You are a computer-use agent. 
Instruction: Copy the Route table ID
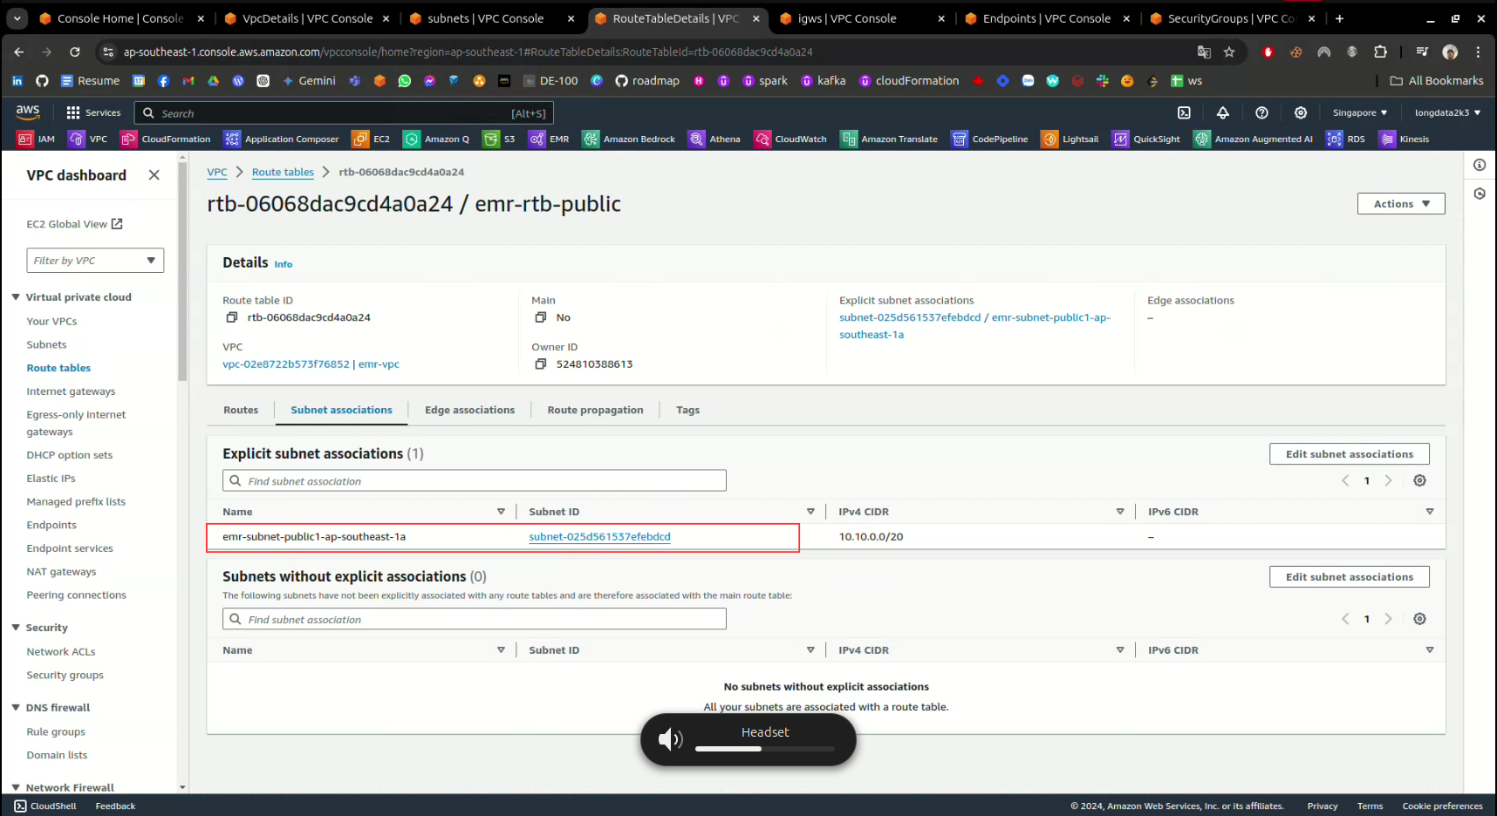point(232,317)
